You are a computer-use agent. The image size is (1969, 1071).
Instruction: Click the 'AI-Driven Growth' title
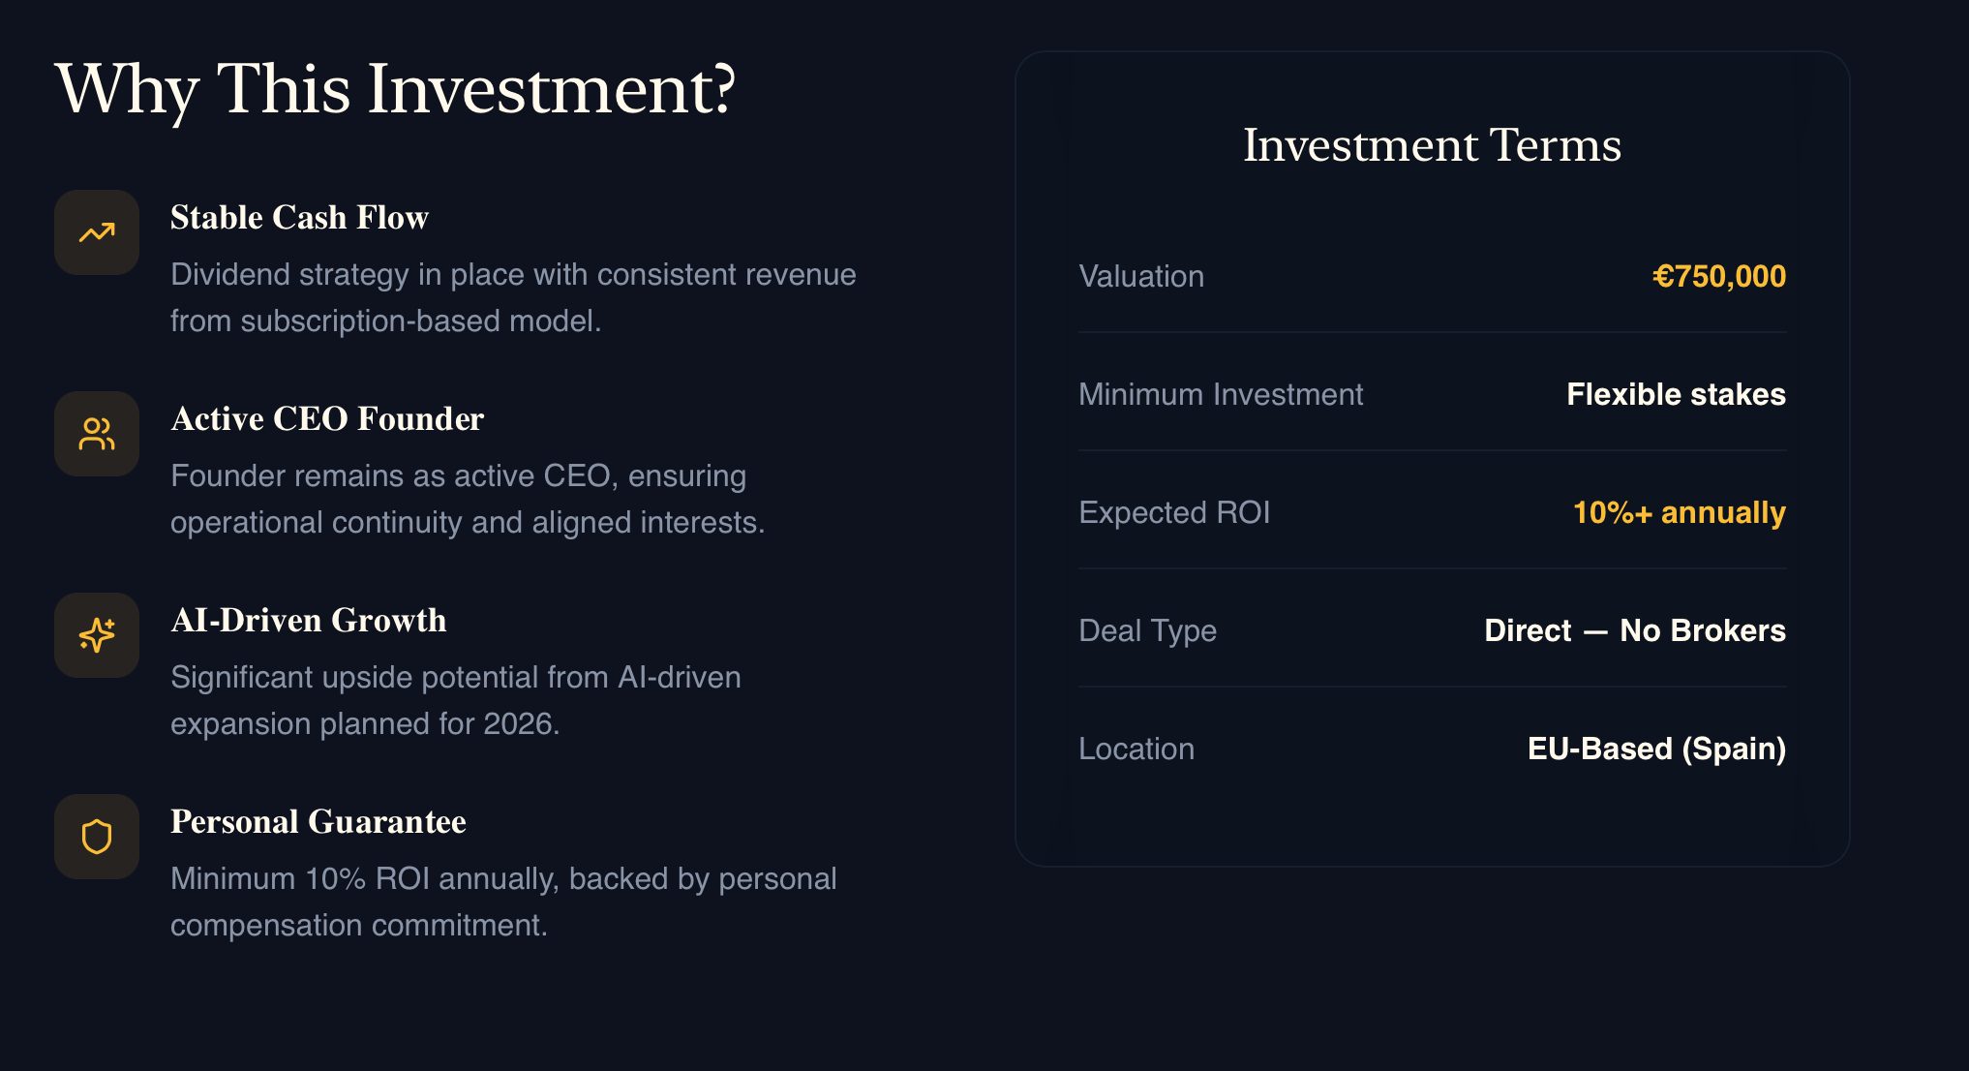(309, 621)
